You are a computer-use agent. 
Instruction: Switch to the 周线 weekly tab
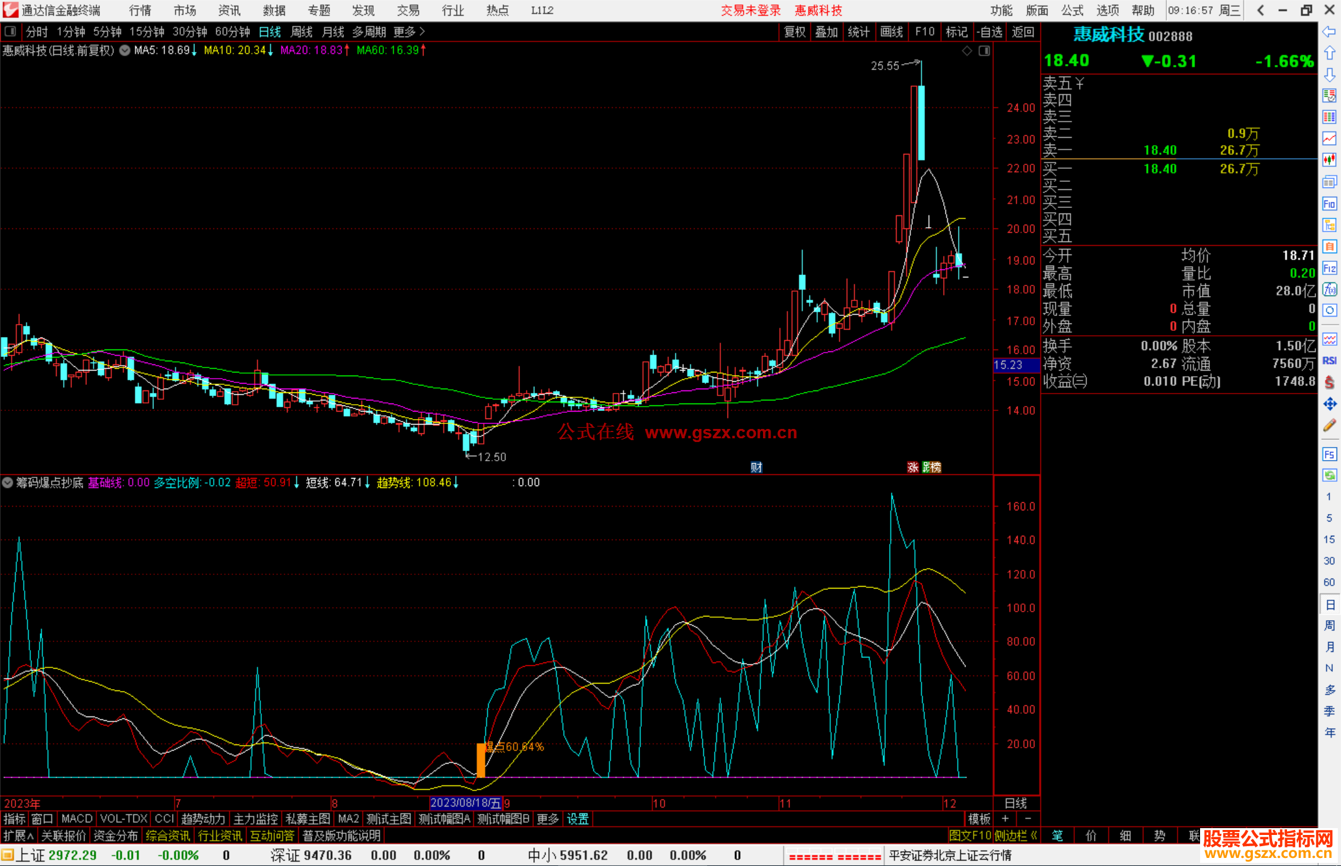click(x=302, y=32)
